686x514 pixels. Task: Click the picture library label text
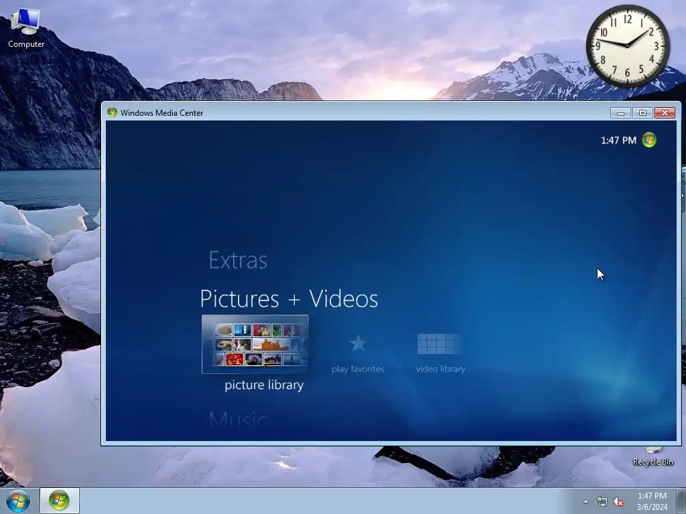[x=264, y=385]
